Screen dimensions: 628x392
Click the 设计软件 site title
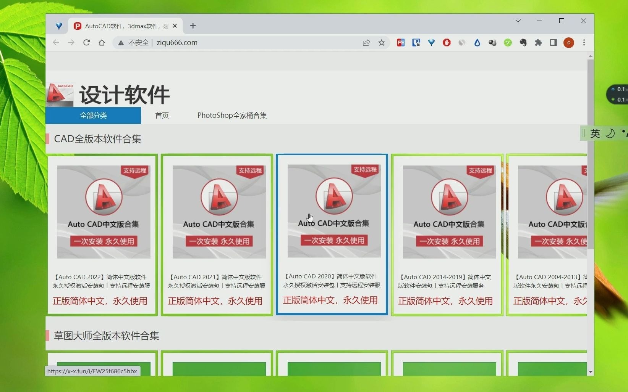tap(125, 95)
